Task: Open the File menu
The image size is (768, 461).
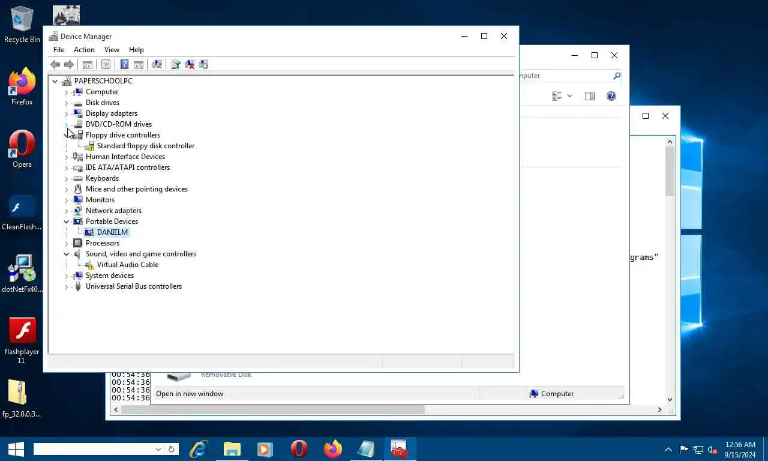Action: pyautogui.click(x=59, y=50)
